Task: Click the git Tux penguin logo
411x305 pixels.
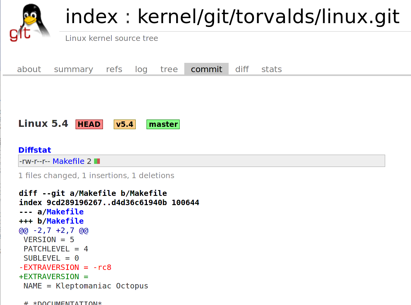Action: point(29,22)
